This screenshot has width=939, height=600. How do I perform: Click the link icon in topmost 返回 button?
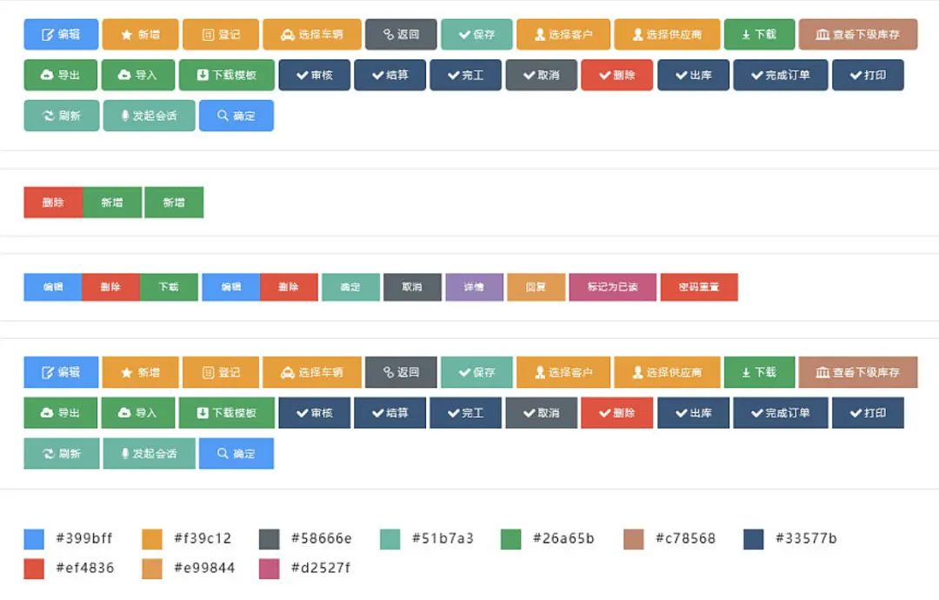(389, 35)
